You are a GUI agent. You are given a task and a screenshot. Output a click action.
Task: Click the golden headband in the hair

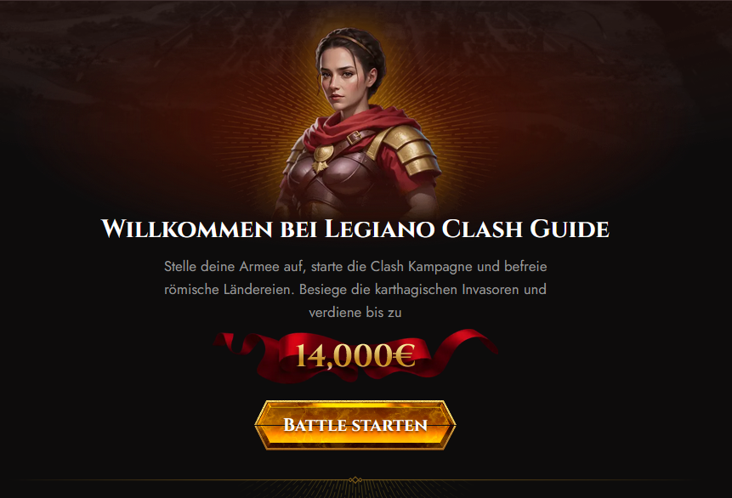pyautogui.click(x=349, y=41)
